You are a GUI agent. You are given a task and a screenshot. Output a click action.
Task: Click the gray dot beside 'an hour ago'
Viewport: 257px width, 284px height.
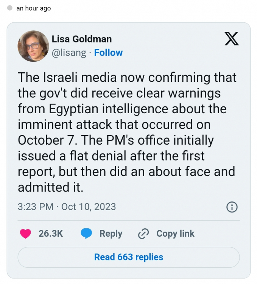point(10,8)
